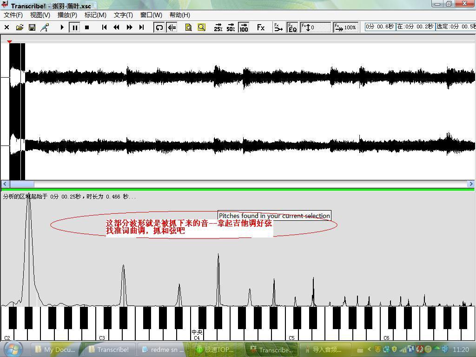Screen dimensions: 476x357
Task: Click the selection readout 选定:0分 00.5秒
Action: [x=456, y=26]
